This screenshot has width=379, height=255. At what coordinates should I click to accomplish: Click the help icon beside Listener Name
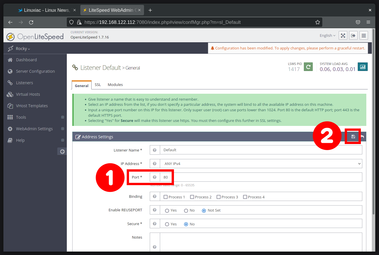point(155,150)
